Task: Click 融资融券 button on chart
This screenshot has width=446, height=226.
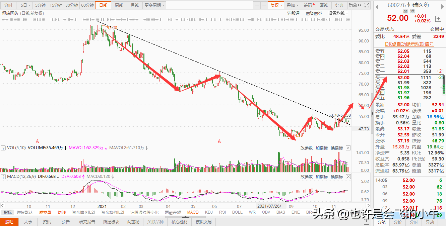Action: (314, 13)
